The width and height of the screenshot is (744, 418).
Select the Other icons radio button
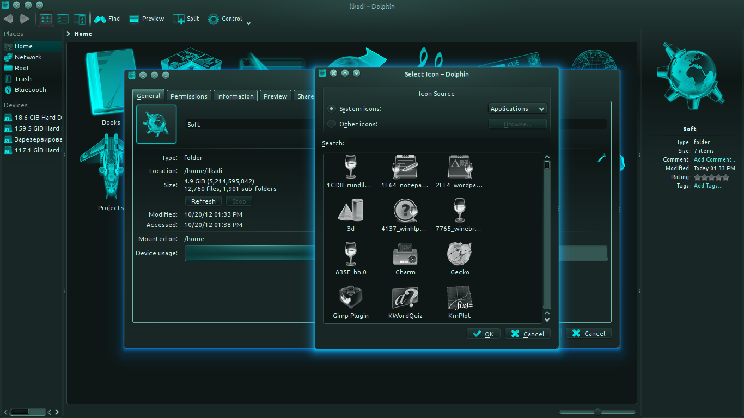(331, 124)
